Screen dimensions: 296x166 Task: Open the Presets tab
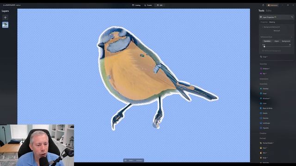tap(148, 5)
